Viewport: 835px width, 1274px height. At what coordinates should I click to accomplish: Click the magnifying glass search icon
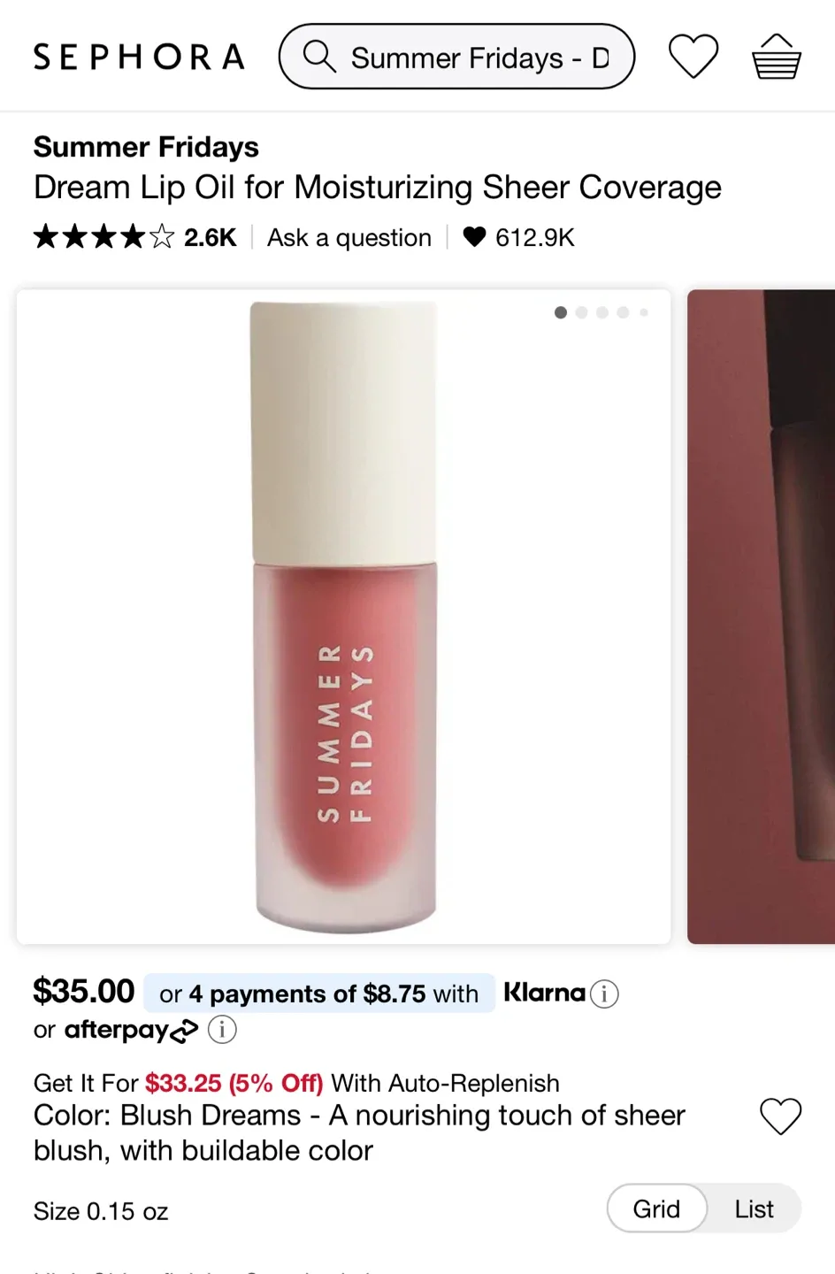[318, 57]
